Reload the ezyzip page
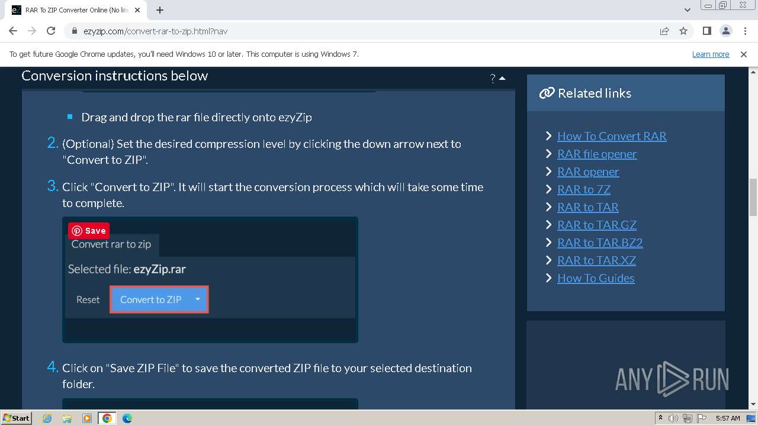This screenshot has height=426, width=758. 51,31
